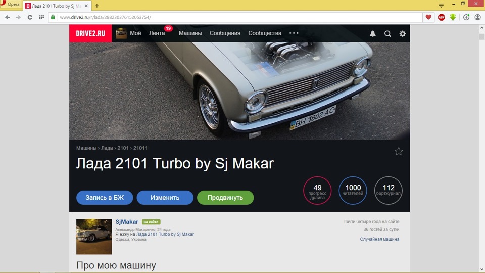This screenshot has width=485, height=273.
Task: Reload the page with the refresh icon
Action: tap(30, 17)
